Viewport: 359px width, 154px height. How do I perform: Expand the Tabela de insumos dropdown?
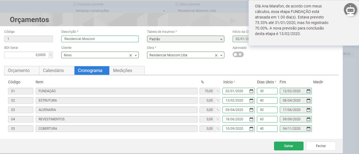pos(221,39)
